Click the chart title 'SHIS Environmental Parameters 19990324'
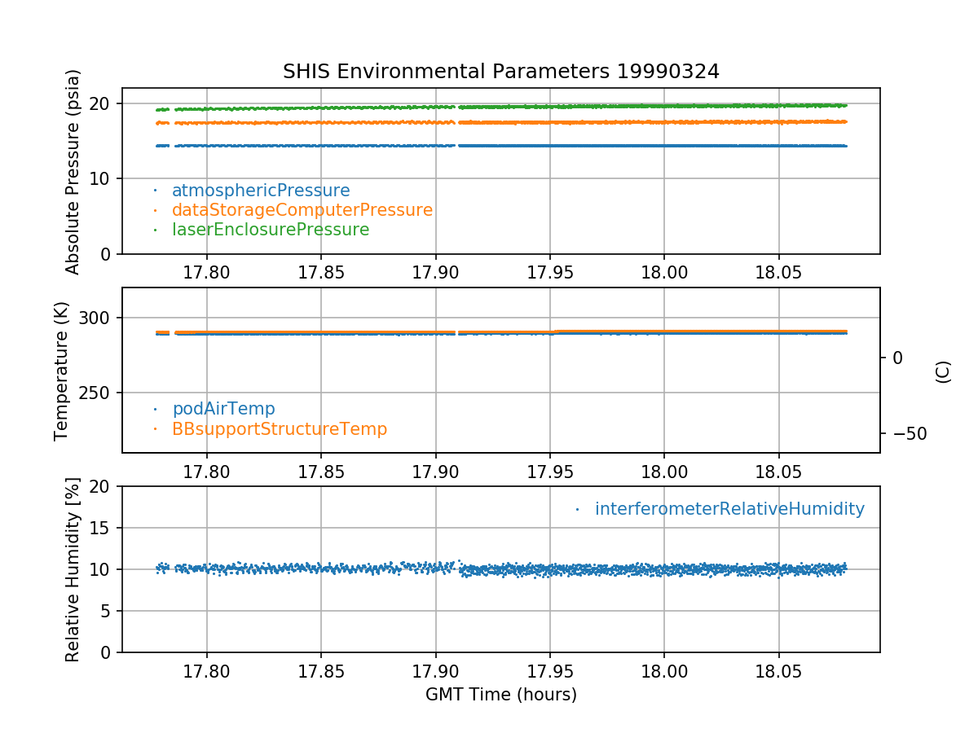978x733 pixels. pos(500,72)
